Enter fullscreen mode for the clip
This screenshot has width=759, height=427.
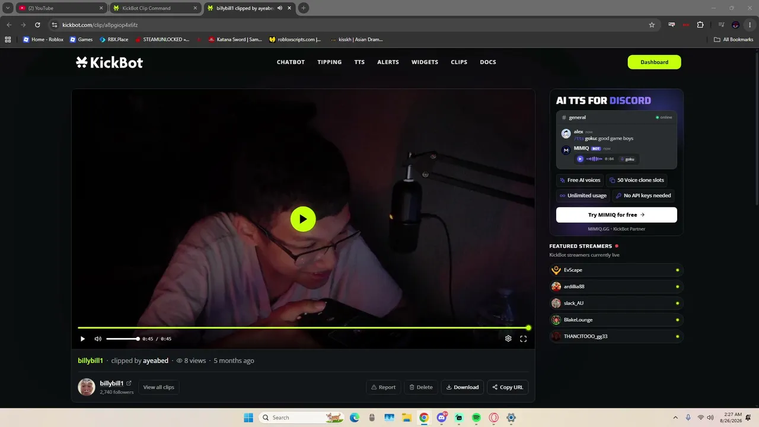click(x=524, y=339)
